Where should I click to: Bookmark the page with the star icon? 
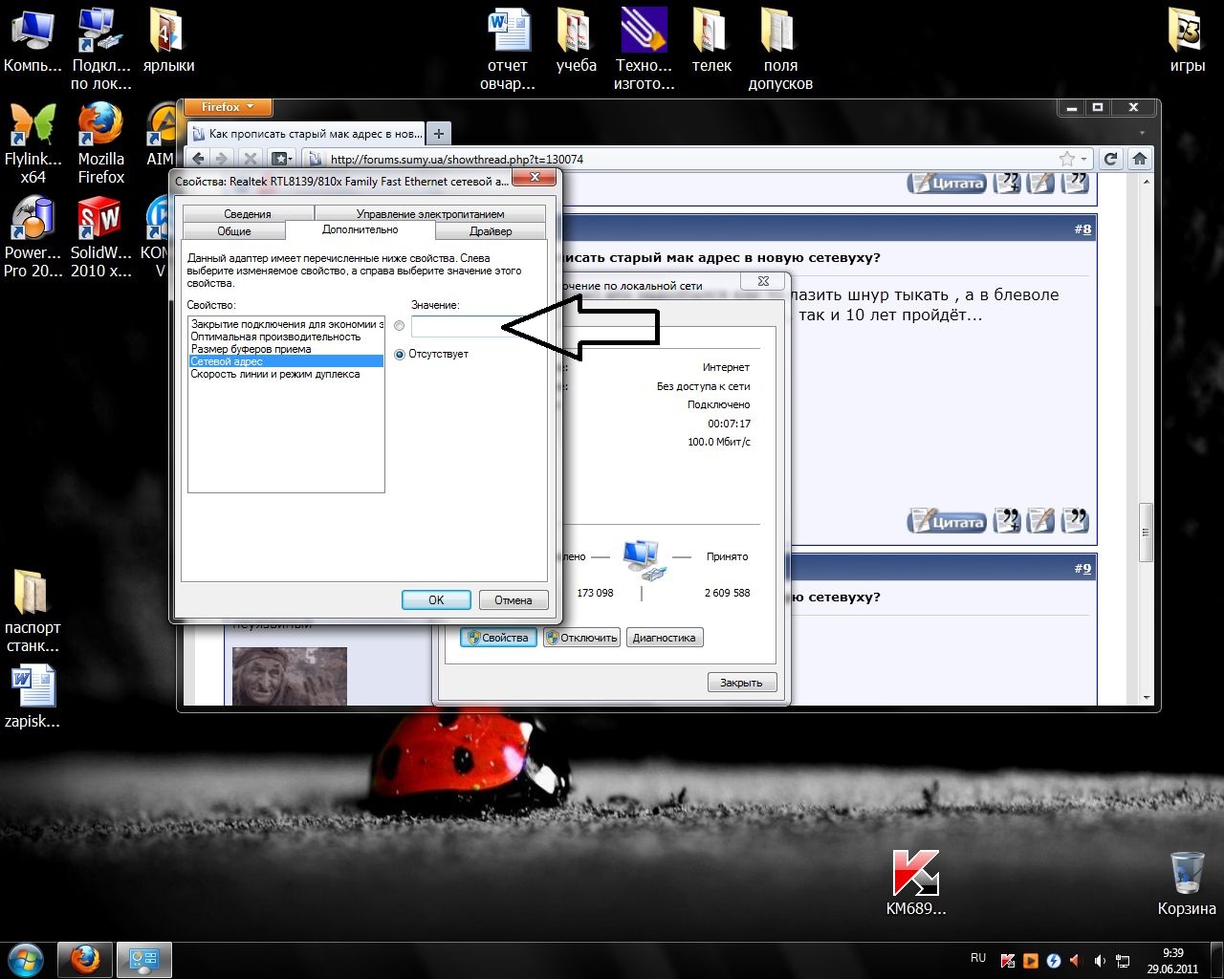(x=1066, y=159)
